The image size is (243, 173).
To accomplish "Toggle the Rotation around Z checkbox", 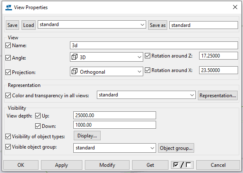I will [x=147, y=56].
